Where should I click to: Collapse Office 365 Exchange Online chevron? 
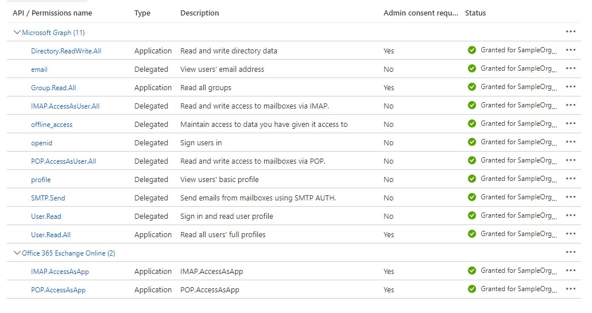tap(17, 253)
